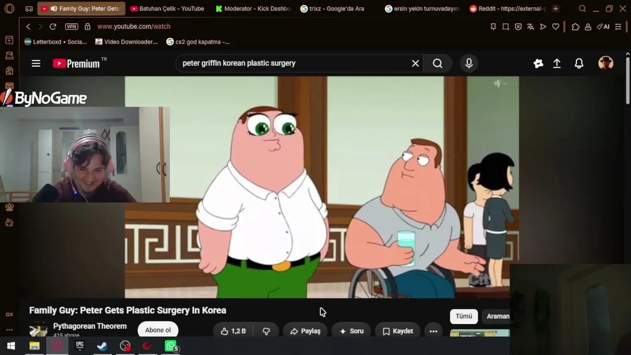Open Pythagorean Theorem channel avatar
The height and width of the screenshot is (355, 631).
click(x=38, y=329)
